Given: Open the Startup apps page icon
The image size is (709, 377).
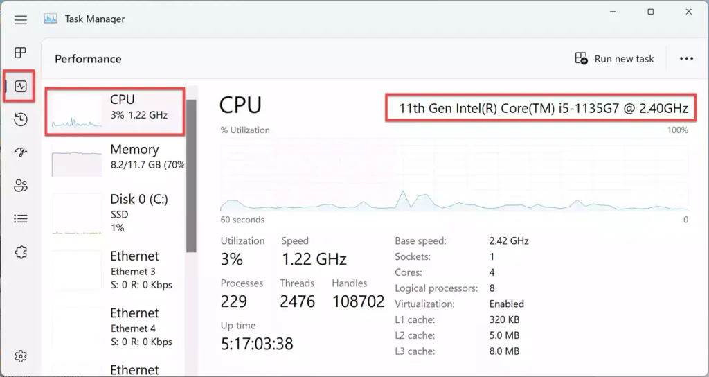Looking at the screenshot, I should click(20, 152).
